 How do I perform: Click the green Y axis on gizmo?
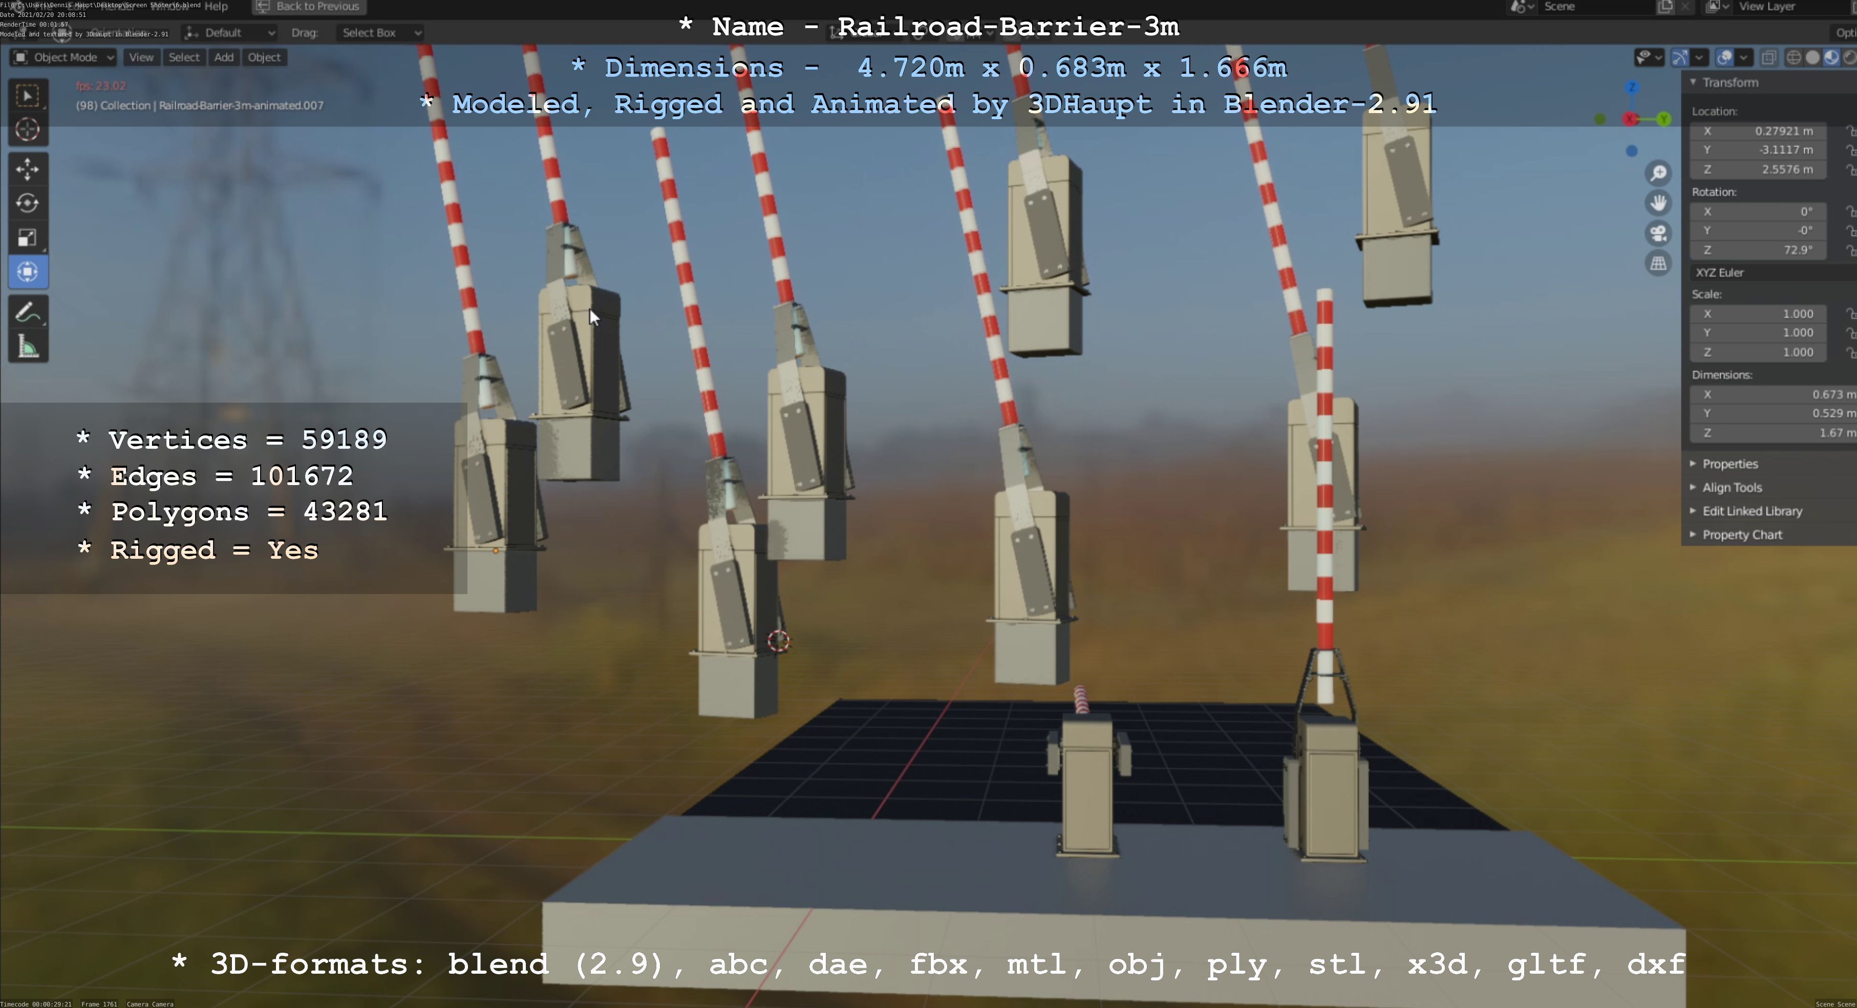pyautogui.click(x=1664, y=119)
